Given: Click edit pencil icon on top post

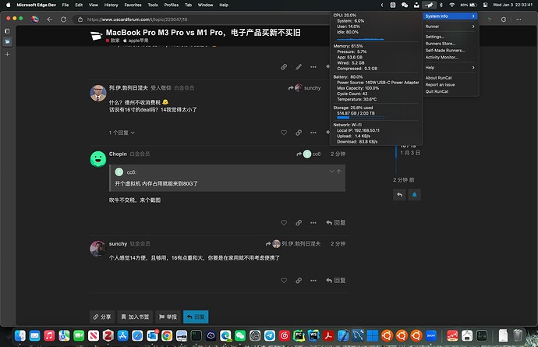Looking at the screenshot, I should pyautogui.click(x=299, y=66).
